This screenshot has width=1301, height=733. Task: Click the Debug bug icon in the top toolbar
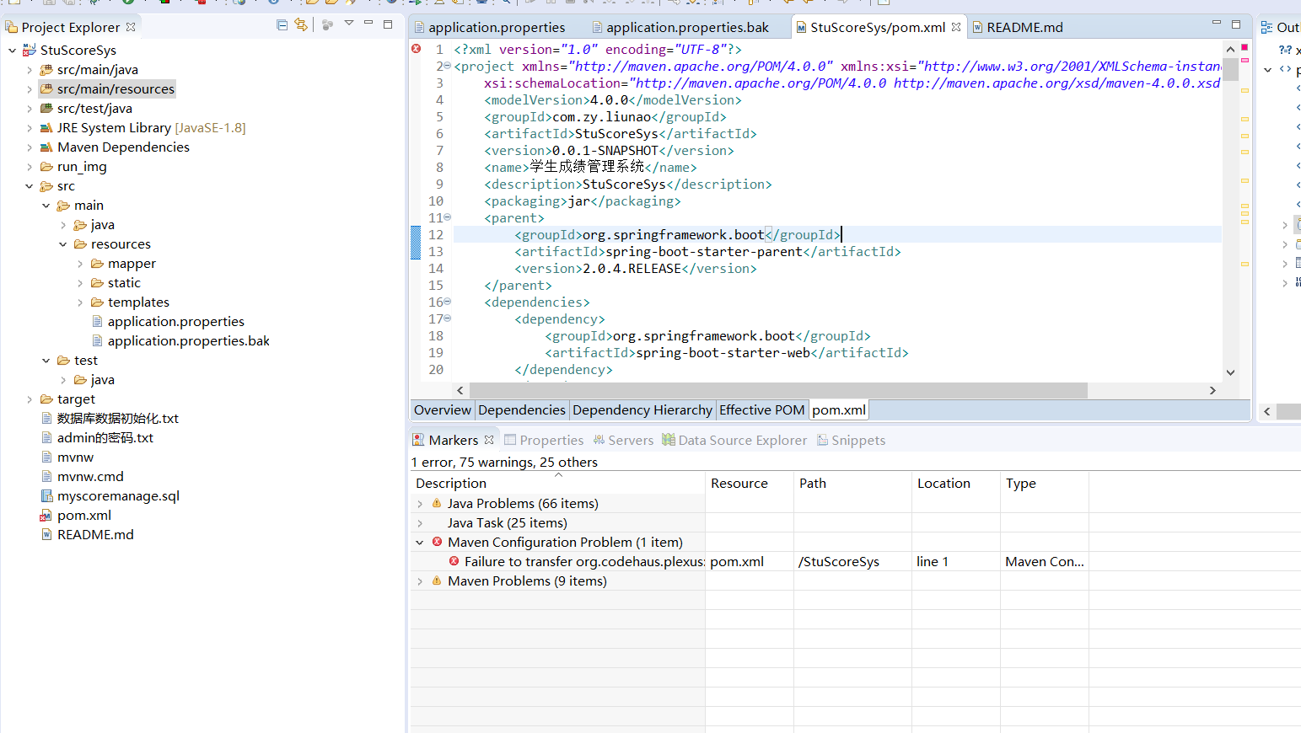coord(91,4)
